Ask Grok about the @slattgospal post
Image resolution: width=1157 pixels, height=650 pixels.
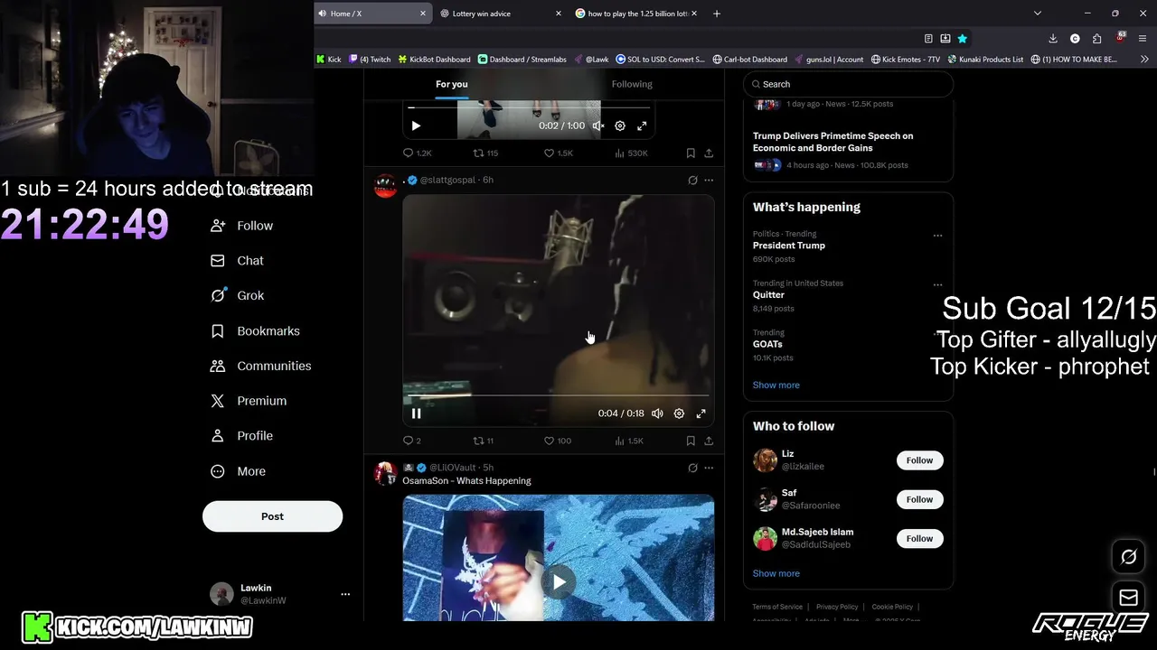coord(692,180)
